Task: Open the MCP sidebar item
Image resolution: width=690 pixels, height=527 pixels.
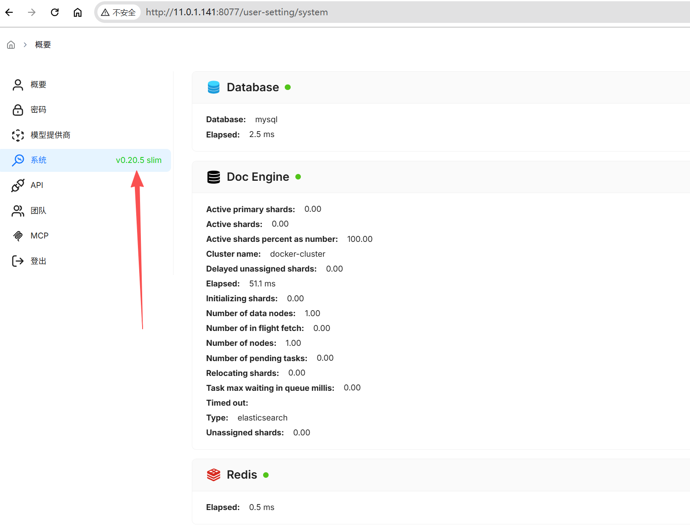Action: click(x=85, y=236)
